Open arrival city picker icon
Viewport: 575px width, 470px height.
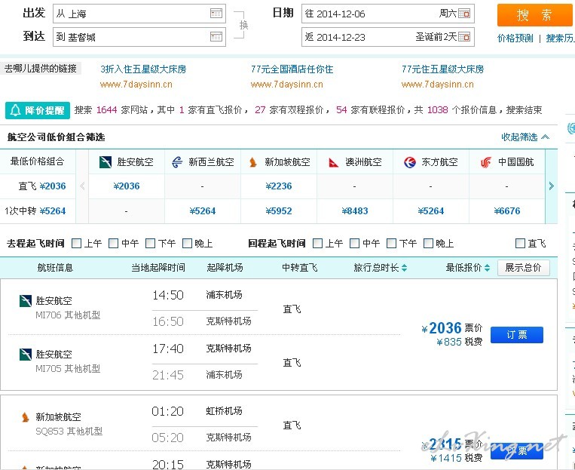(216, 36)
